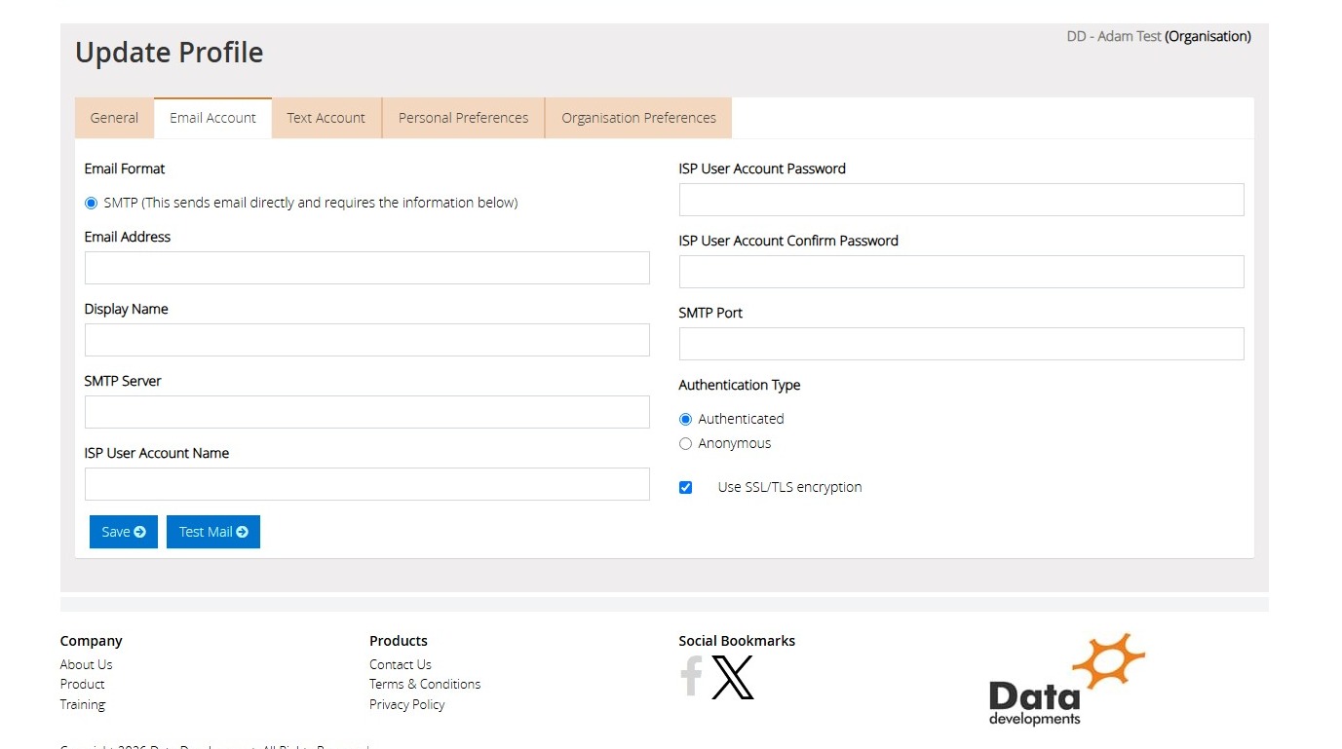Screen dimensions: 1342x749
Task: Click the Company footer heading
Action: pyautogui.click(x=92, y=641)
